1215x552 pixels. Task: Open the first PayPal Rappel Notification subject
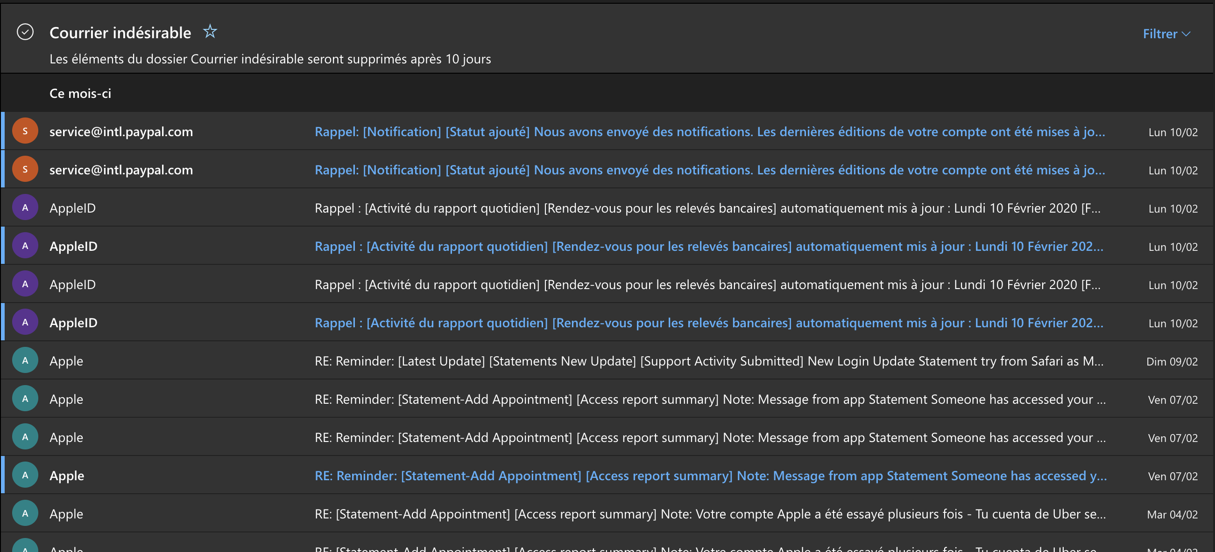pyautogui.click(x=709, y=131)
